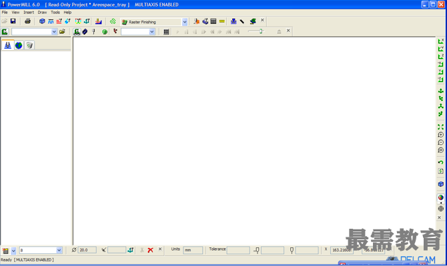Viewport: 447px width, 266px height.
Task: Open project folder icon in main toolbar
Action: point(5,21)
